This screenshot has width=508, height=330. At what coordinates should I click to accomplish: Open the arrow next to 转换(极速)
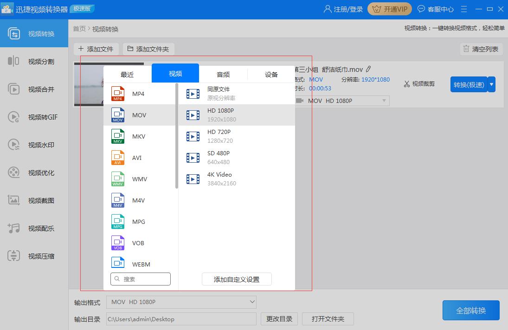click(x=491, y=85)
